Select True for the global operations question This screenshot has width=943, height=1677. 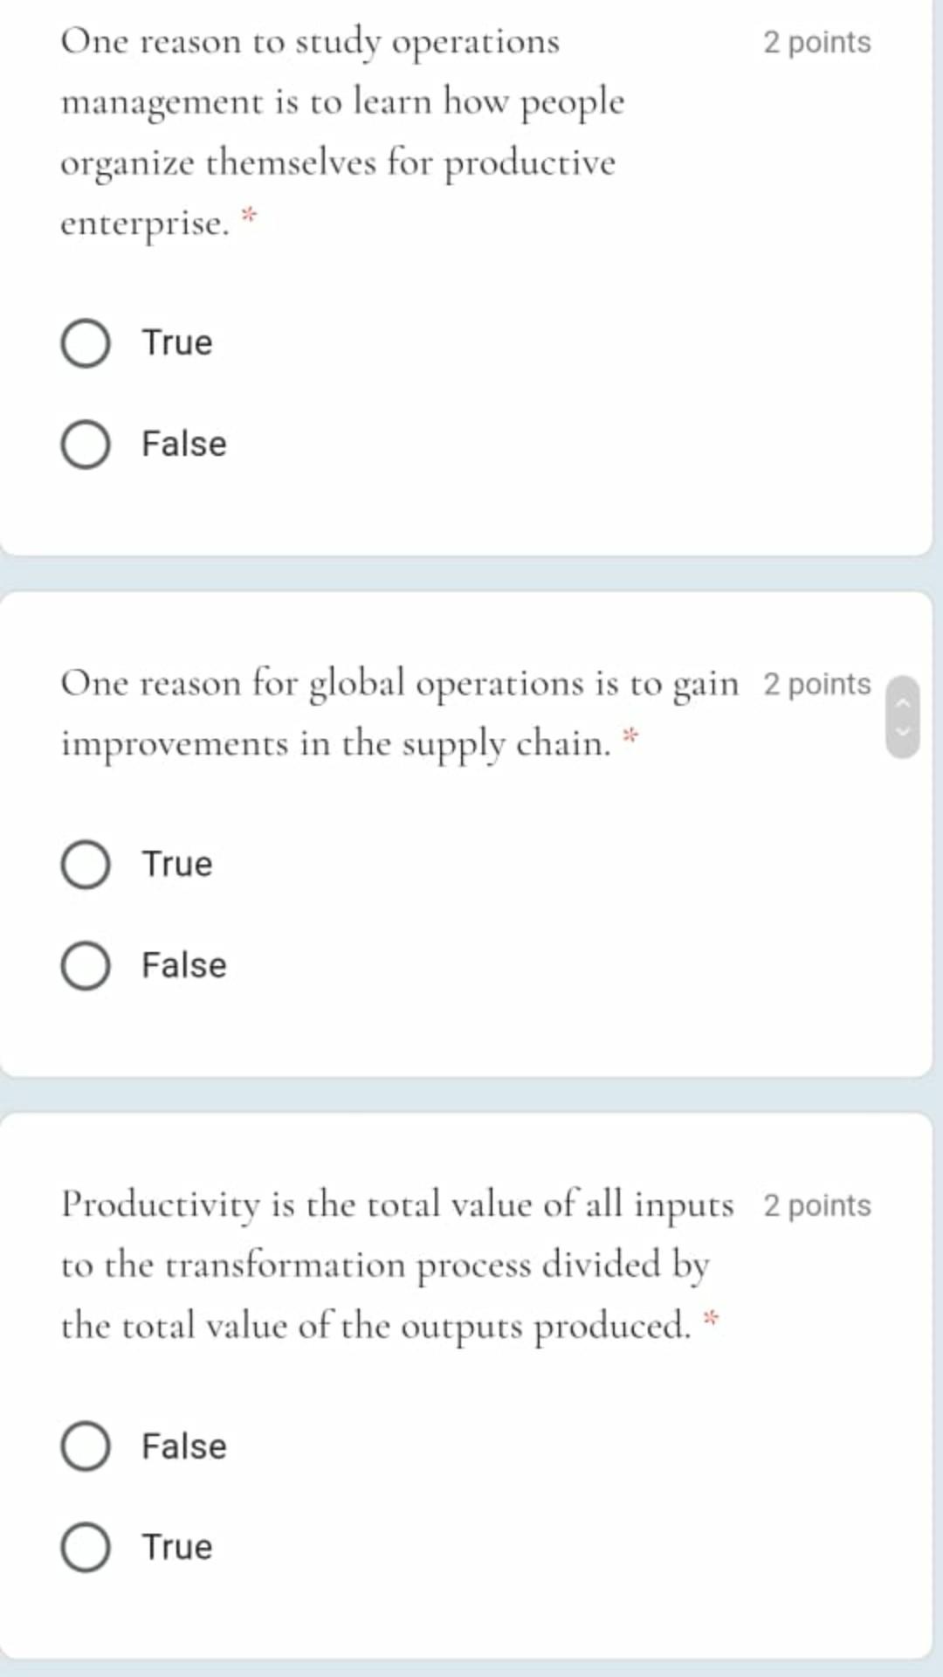pos(85,865)
